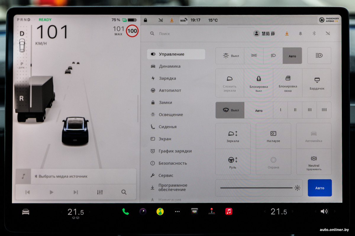Click the next track button
Viewport: 355px width, 236px height.
click(x=76, y=192)
